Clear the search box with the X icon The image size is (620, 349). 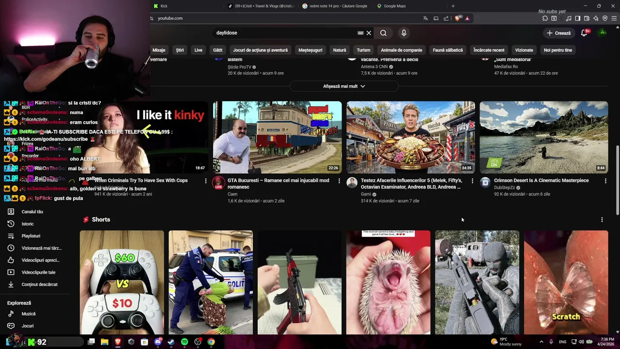click(369, 33)
